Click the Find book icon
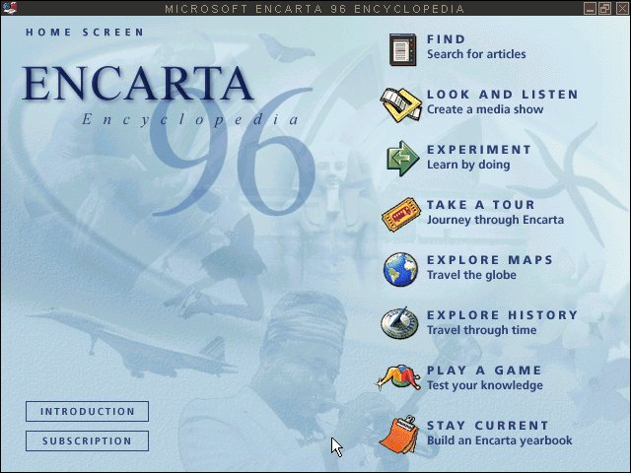Viewport: 631px width, 473px height. 401,48
